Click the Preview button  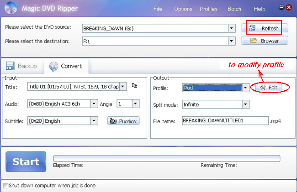click(123, 121)
